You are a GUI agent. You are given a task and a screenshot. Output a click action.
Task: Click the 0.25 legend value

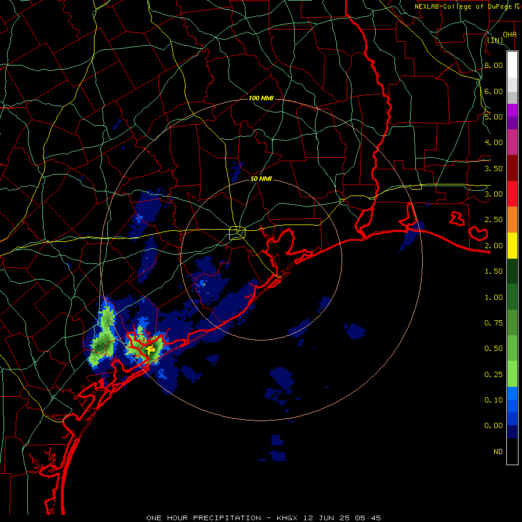494,375
